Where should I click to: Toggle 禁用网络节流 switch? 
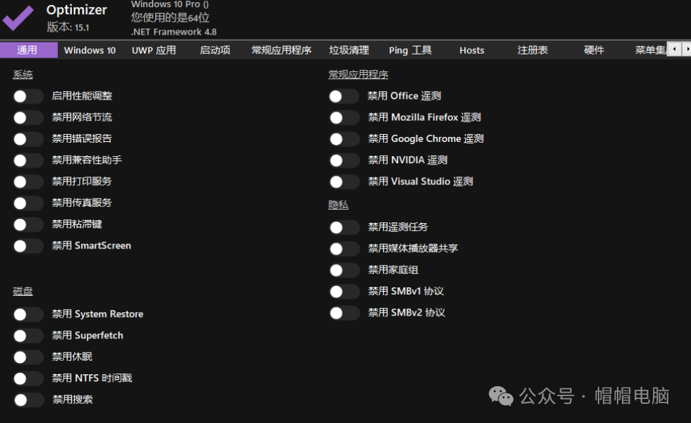(x=28, y=118)
